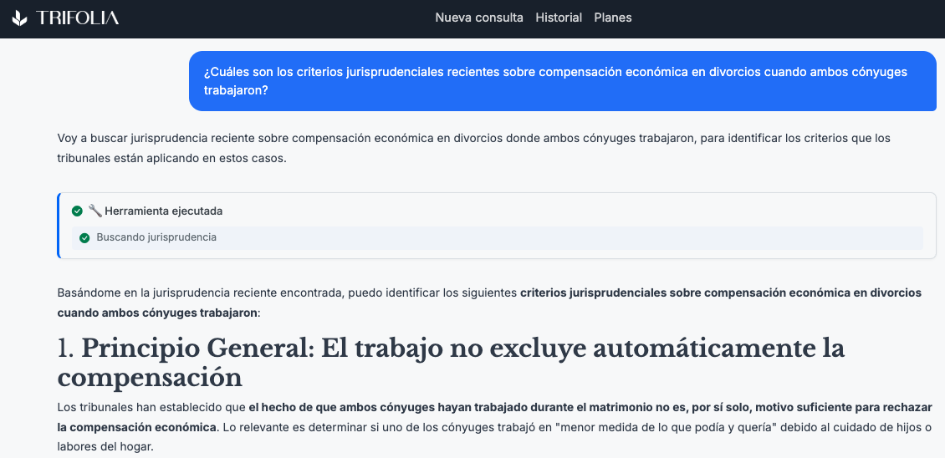Click the green check beside Buscando jurisprudencia
Viewport: 945px width, 458px height.
point(84,238)
